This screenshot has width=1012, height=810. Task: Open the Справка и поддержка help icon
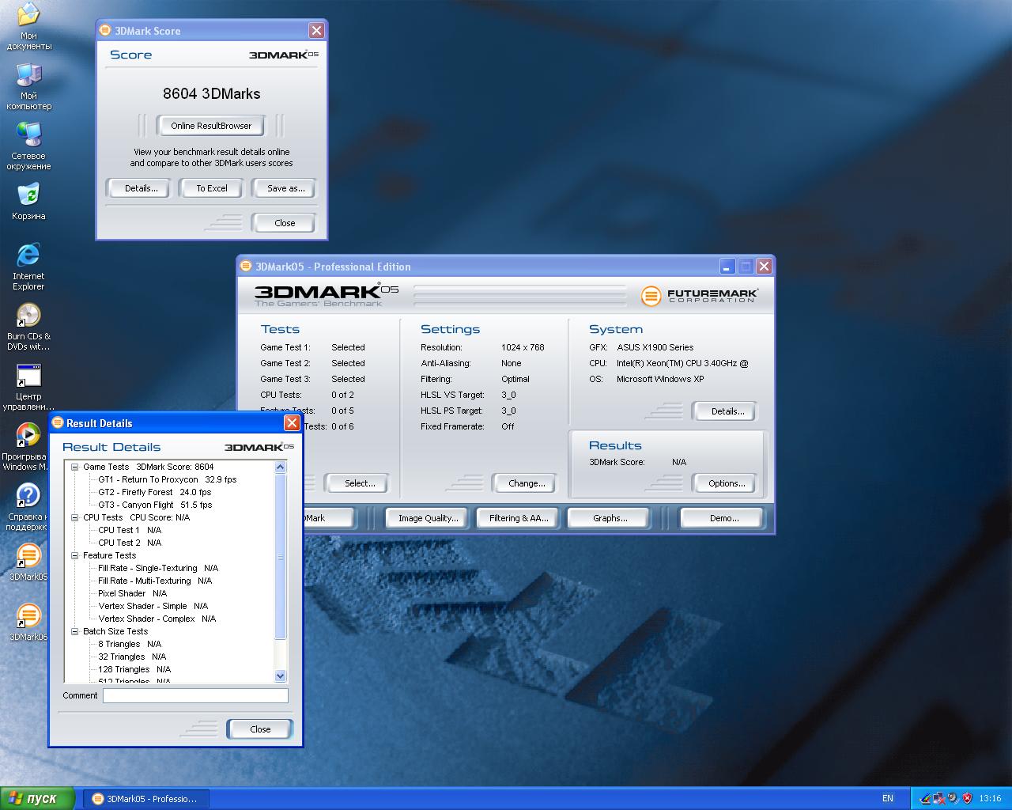coord(26,507)
